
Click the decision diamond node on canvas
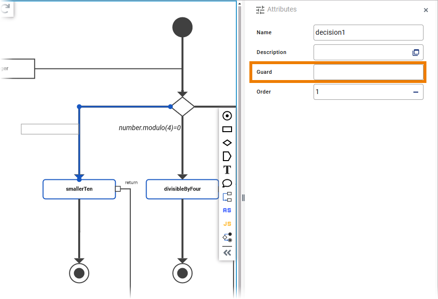click(183, 107)
